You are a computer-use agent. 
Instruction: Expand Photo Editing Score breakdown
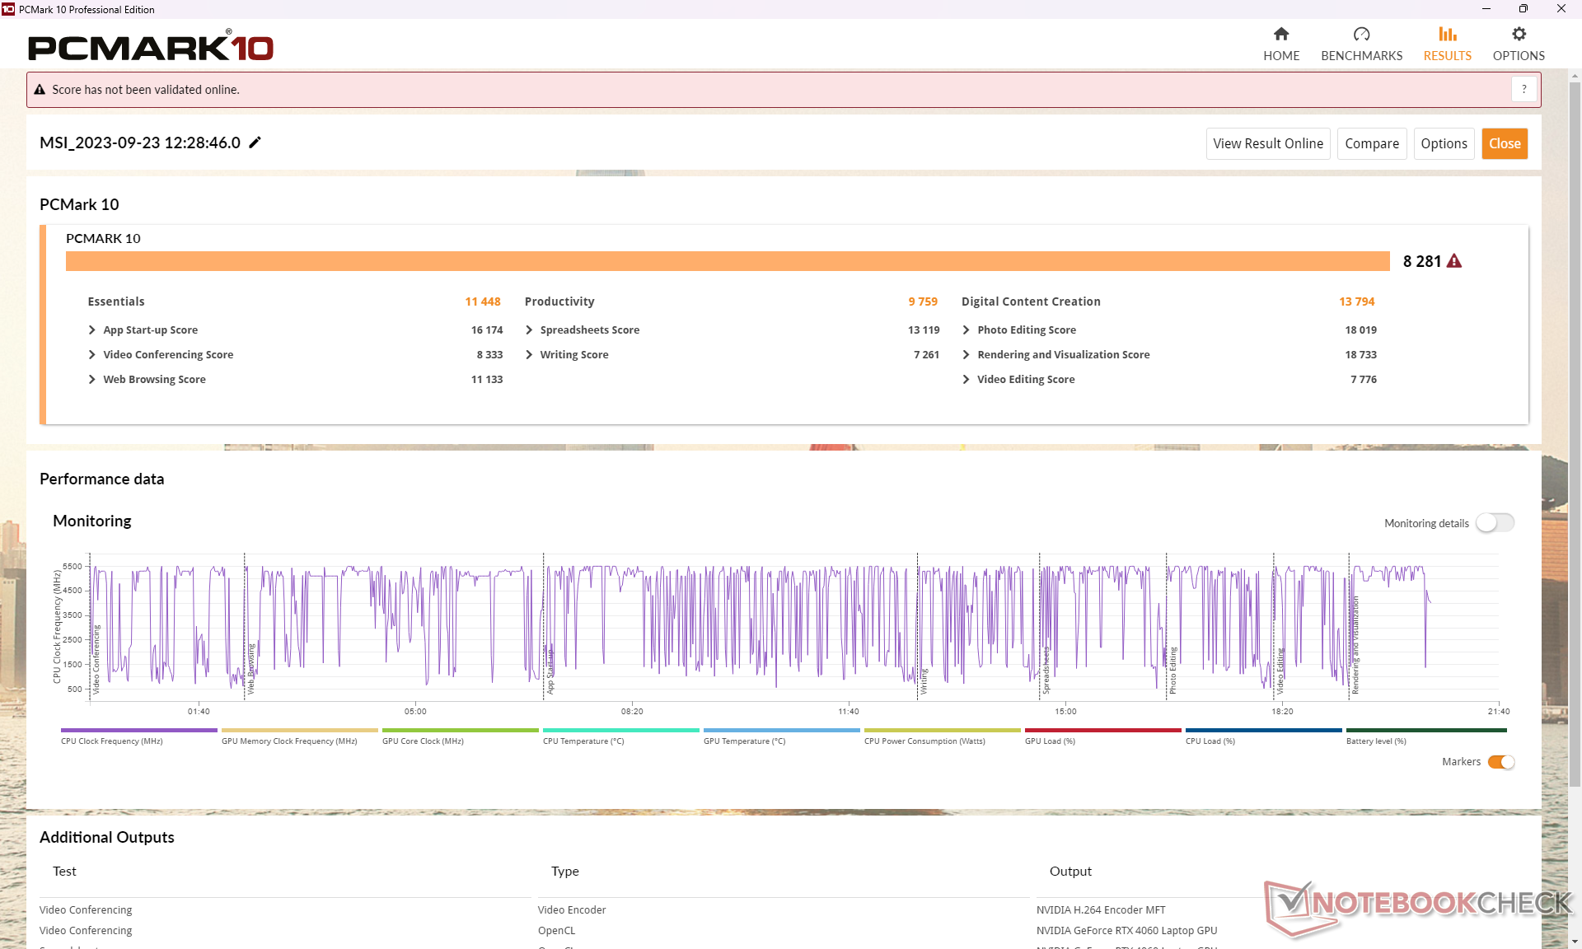pos(967,330)
